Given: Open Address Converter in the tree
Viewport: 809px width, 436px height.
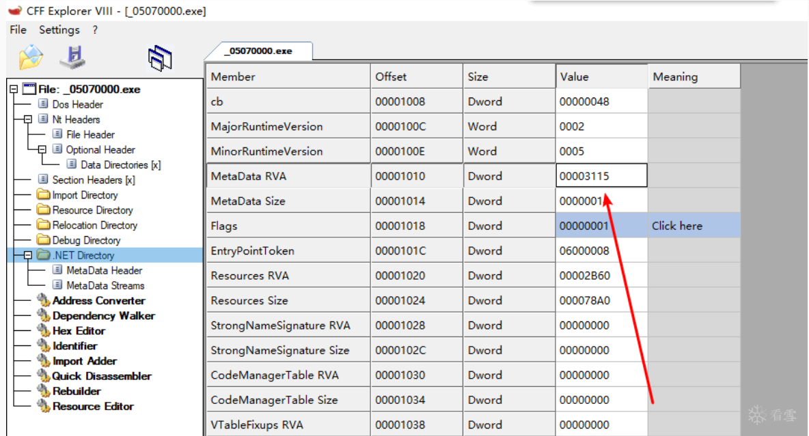Looking at the screenshot, I should (98, 300).
